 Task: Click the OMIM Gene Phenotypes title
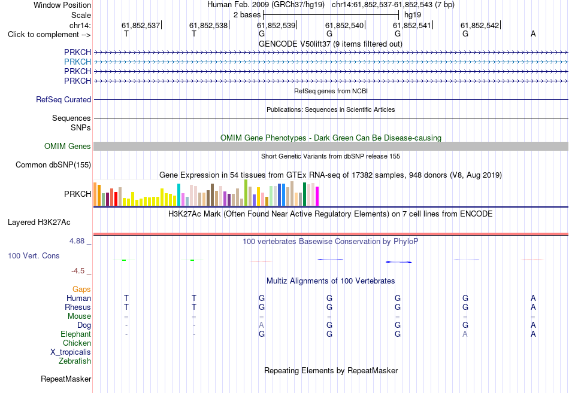[x=331, y=138]
